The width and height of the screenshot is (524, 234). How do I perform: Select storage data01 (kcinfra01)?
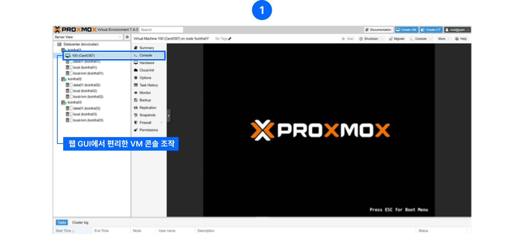86,61
